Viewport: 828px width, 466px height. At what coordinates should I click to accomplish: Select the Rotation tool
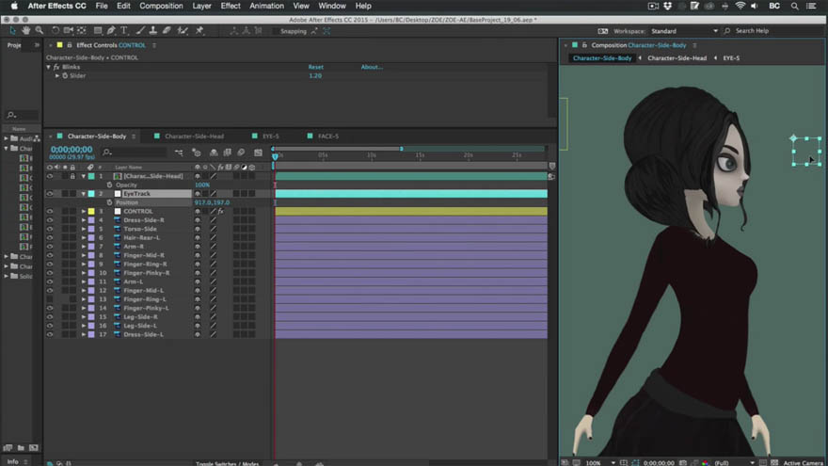[x=55, y=31]
